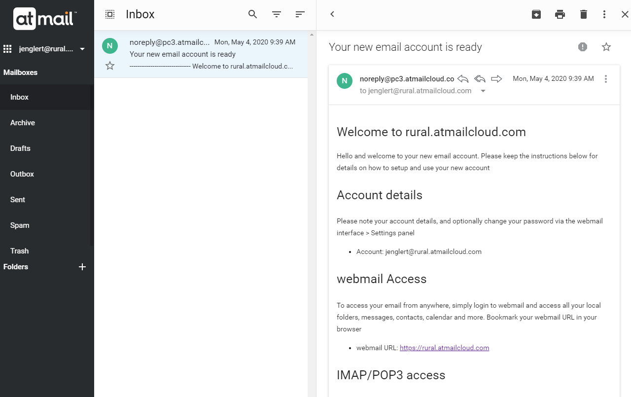Open the Sent mailbox
This screenshot has height=397, width=631.
point(47,200)
